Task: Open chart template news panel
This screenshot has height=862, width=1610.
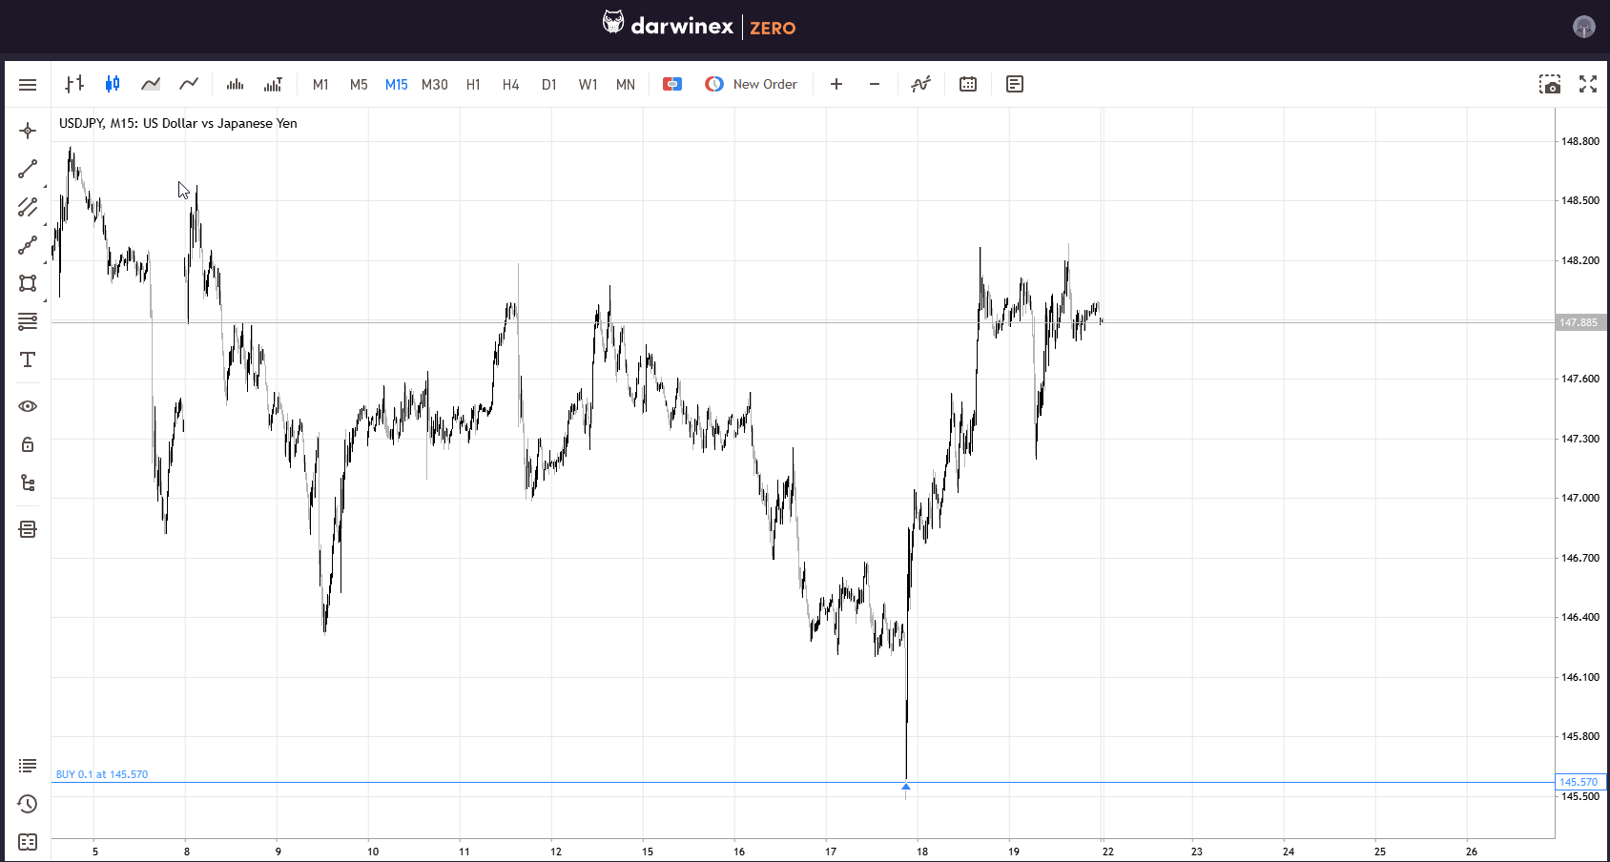Action: [1015, 84]
